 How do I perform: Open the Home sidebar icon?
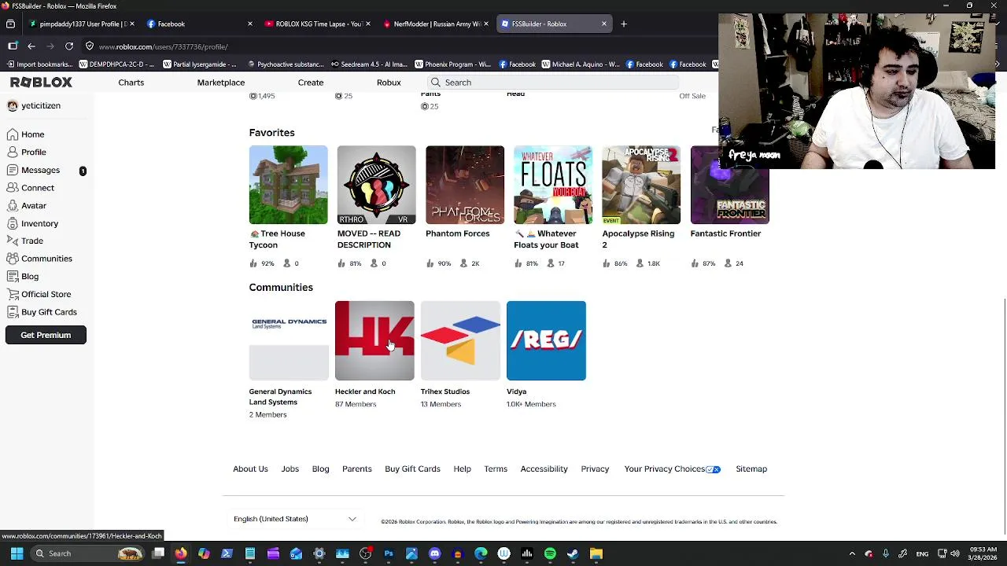13,134
